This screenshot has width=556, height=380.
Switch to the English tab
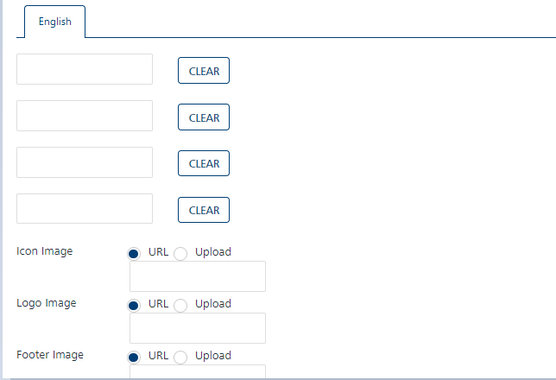55,22
